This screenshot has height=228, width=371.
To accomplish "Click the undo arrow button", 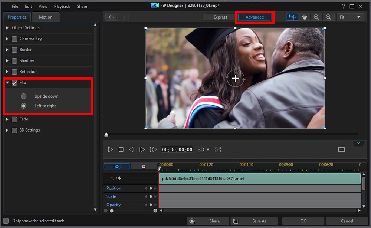I will tap(111, 17).
